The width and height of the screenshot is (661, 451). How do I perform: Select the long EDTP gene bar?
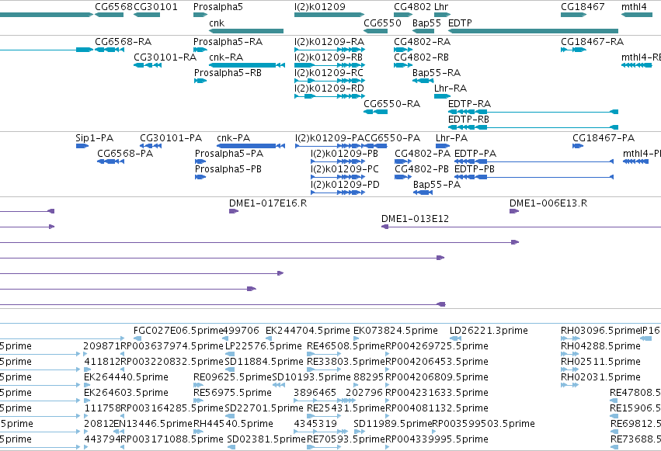(534, 31)
